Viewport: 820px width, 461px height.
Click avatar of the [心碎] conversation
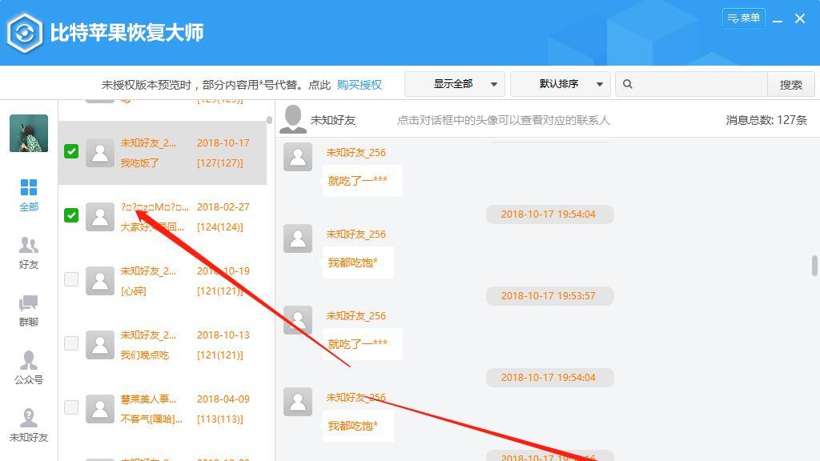100,281
